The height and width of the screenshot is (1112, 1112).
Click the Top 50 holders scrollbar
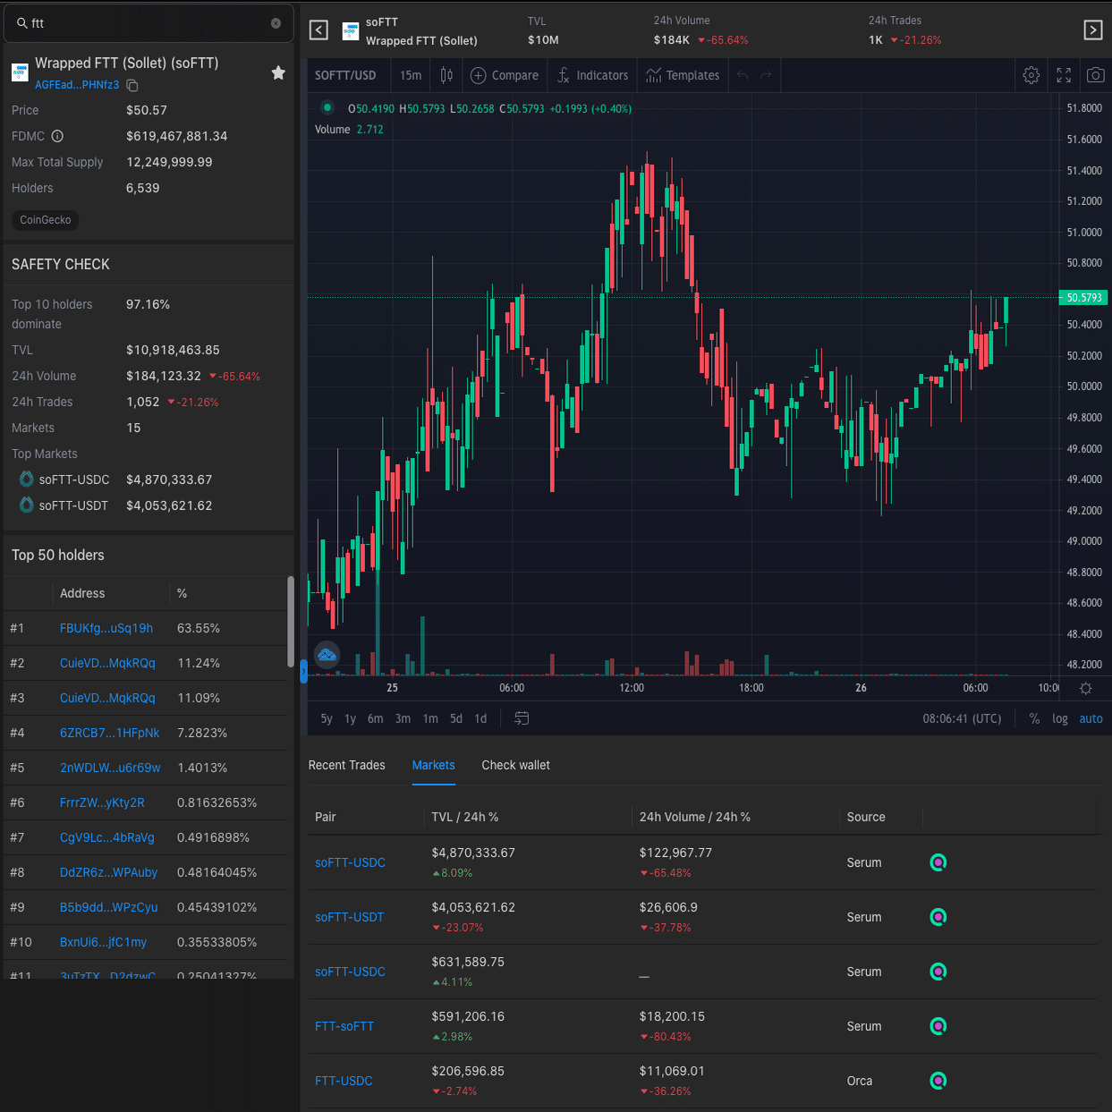tap(290, 621)
